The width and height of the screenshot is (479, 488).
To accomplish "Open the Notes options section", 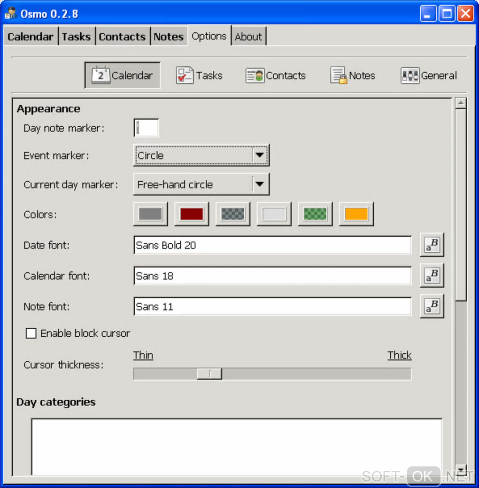I will (x=352, y=75).
